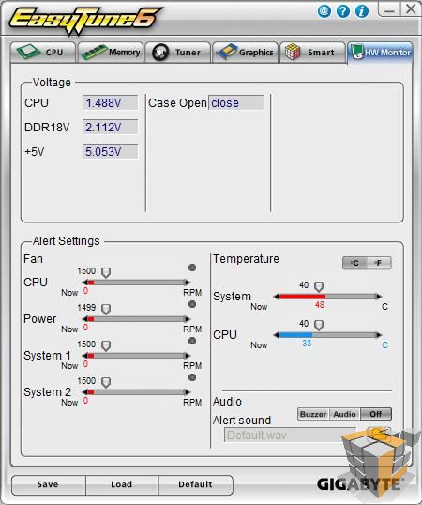
Task: Switch temperature unit to Fahrenheit
Action: 379,263
